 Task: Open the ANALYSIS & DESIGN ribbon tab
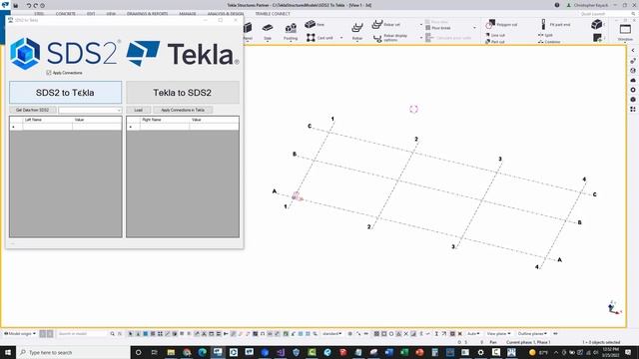tap(226, 14)
